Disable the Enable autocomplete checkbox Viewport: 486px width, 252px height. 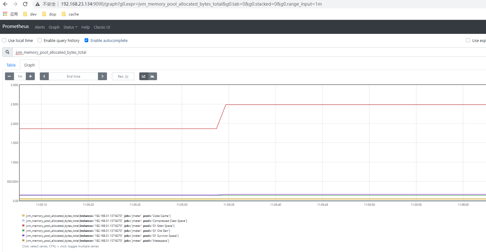coord(86,40)
